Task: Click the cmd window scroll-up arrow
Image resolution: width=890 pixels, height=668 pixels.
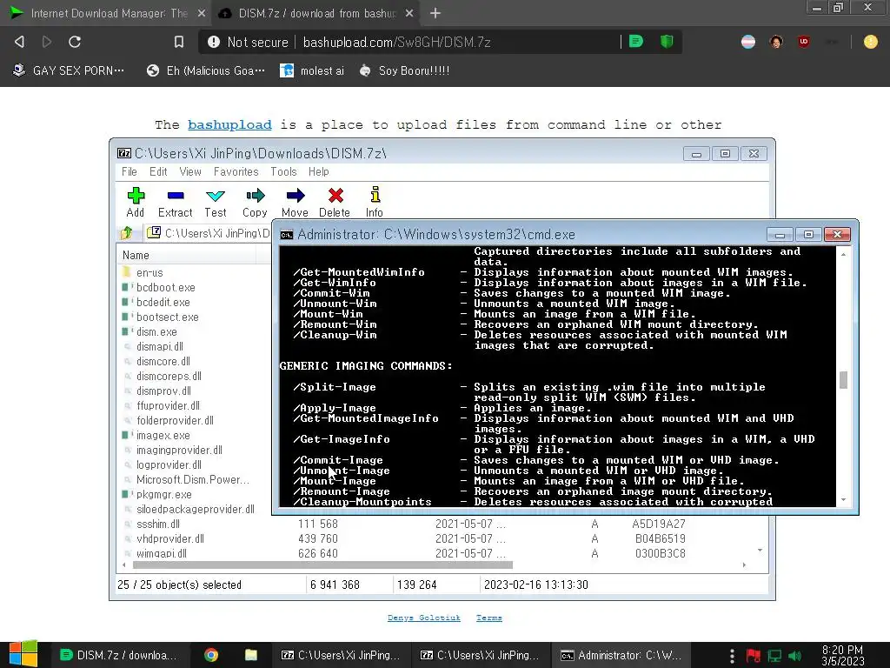Action: [843, 255]
